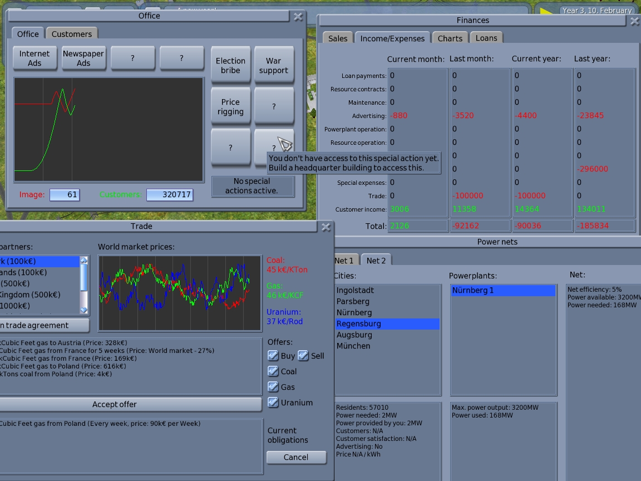Switch to the Customers tab in Office
Image resolution: width=641 pixels, height=481 pixels.
(72, 34)
